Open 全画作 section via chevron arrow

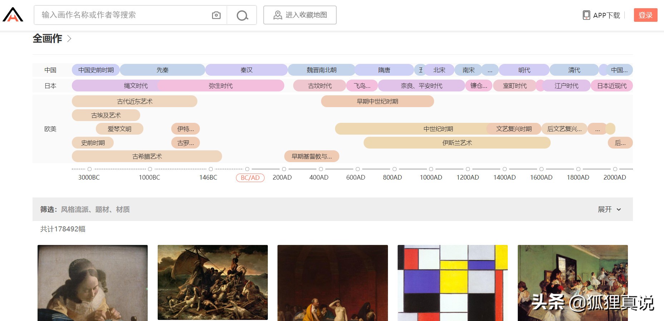(69, 39)
